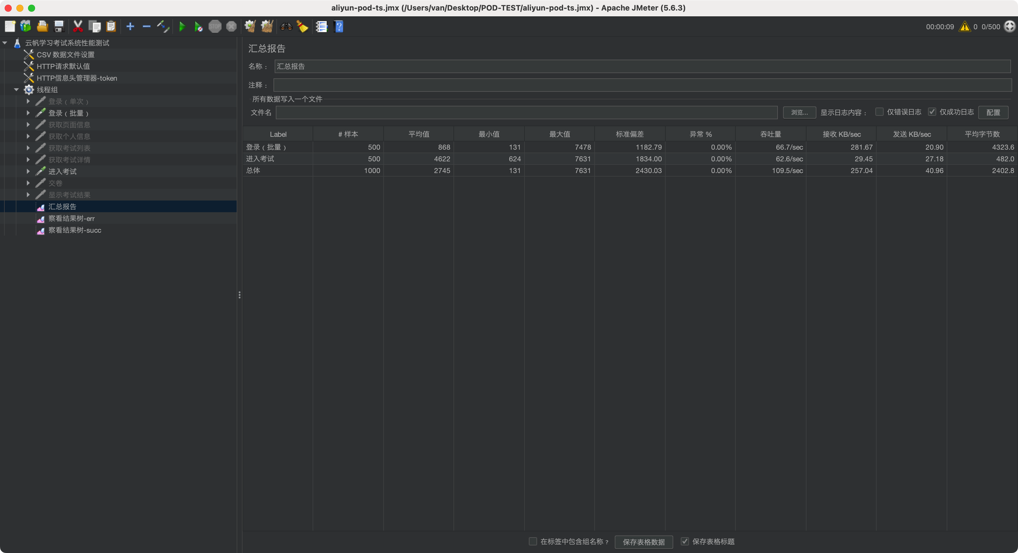Open Help with question mark icon
Viewport: 1018px width, 553px height.
point(339,27)
